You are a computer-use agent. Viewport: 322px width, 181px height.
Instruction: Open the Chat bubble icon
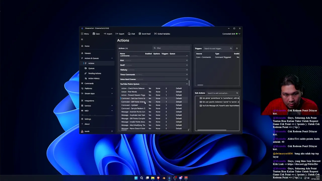point(129,34)
